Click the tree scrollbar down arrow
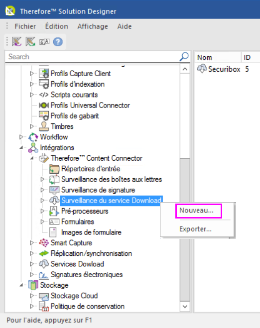Viewport: 260px width, 328px height. click(185, 307)
